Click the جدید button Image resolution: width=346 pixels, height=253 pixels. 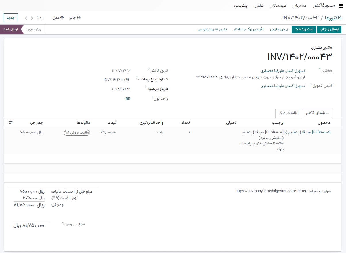click(11, 18)
